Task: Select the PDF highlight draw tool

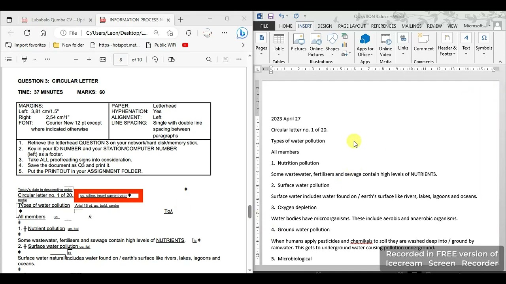Action: click(x=25, y=60)
